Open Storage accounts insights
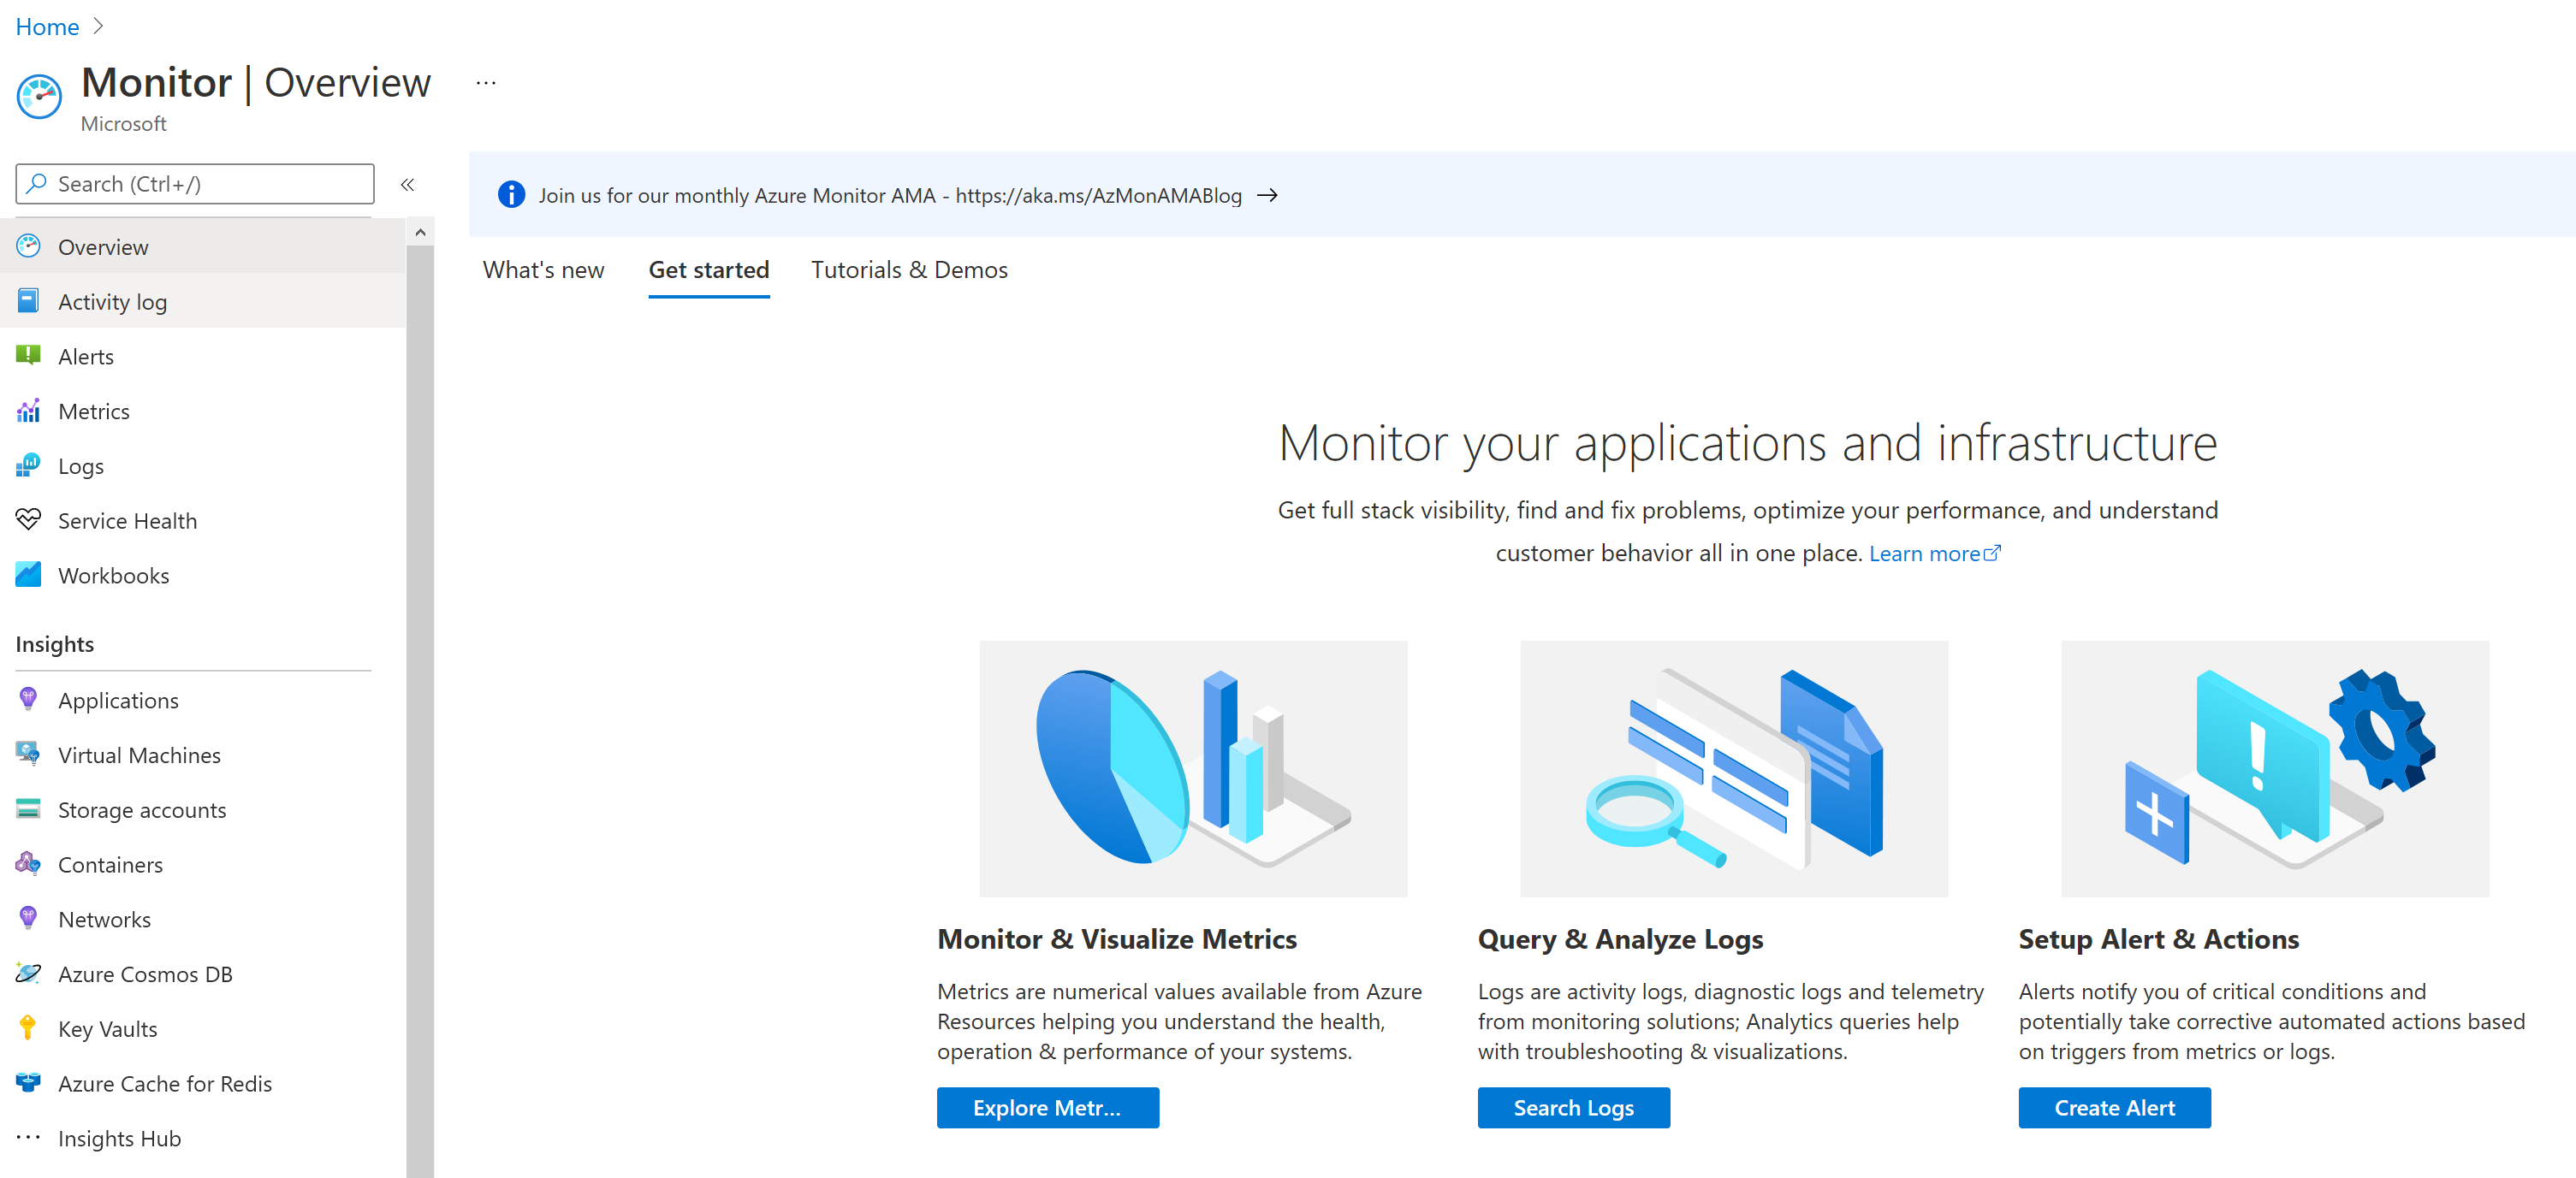 pos(203,810)
